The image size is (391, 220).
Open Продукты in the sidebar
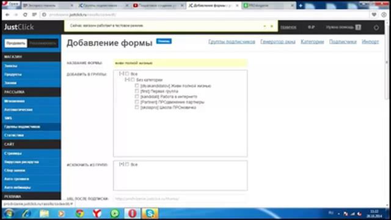(31, 75)
